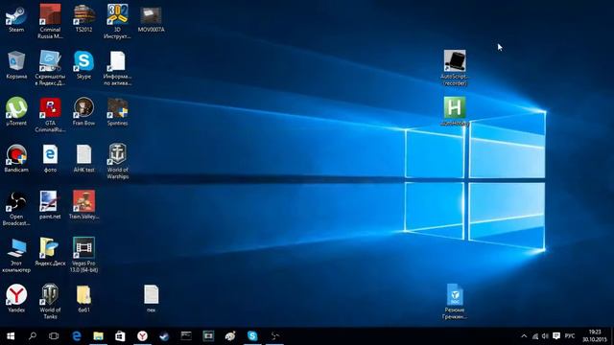Viewport: 614px width, 345px height.
Task: Open the volume tray icon
Action: 545,336
